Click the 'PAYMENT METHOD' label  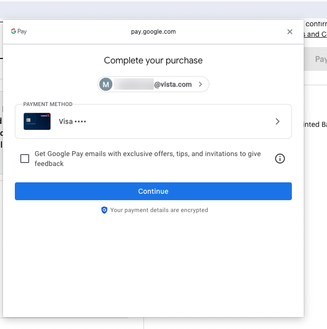click(48, 104)
